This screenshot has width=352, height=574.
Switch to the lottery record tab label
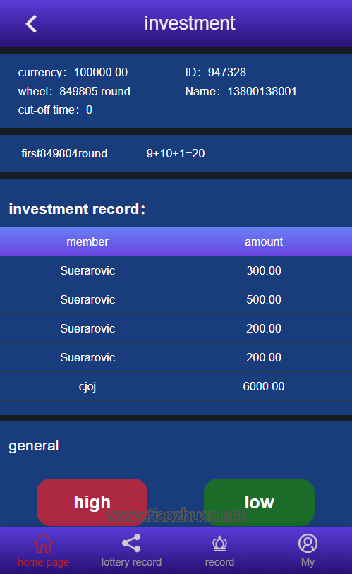131,562
